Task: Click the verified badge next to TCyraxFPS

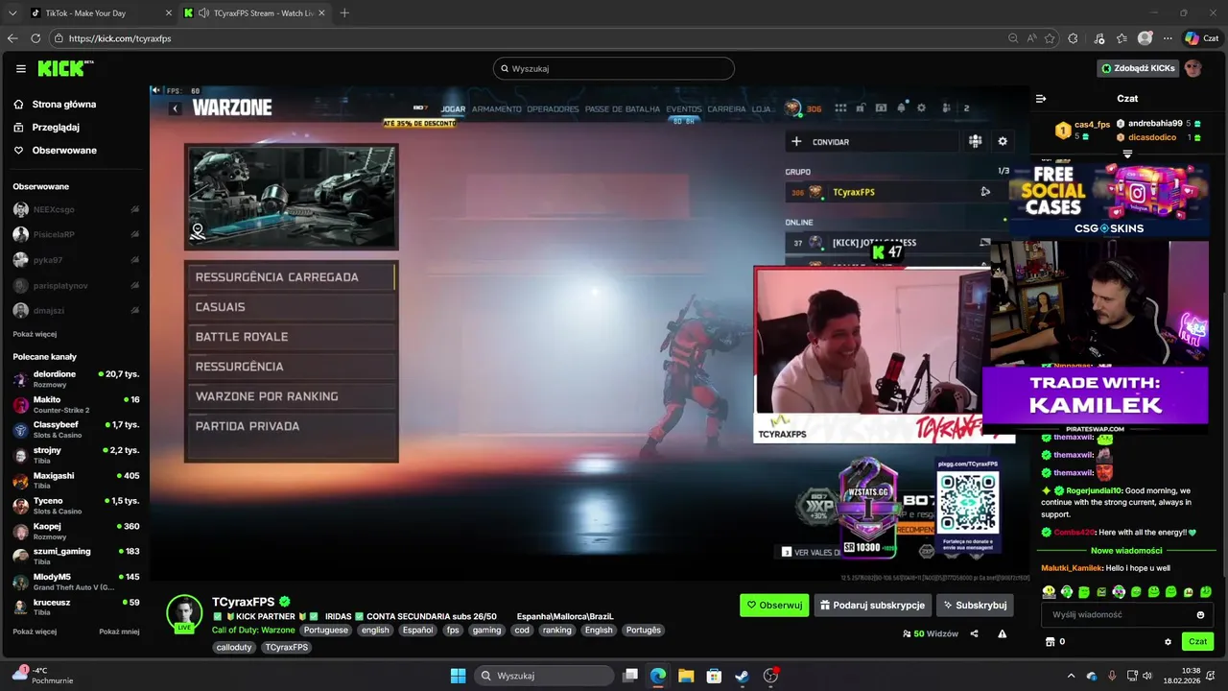Action: point(285,602)
